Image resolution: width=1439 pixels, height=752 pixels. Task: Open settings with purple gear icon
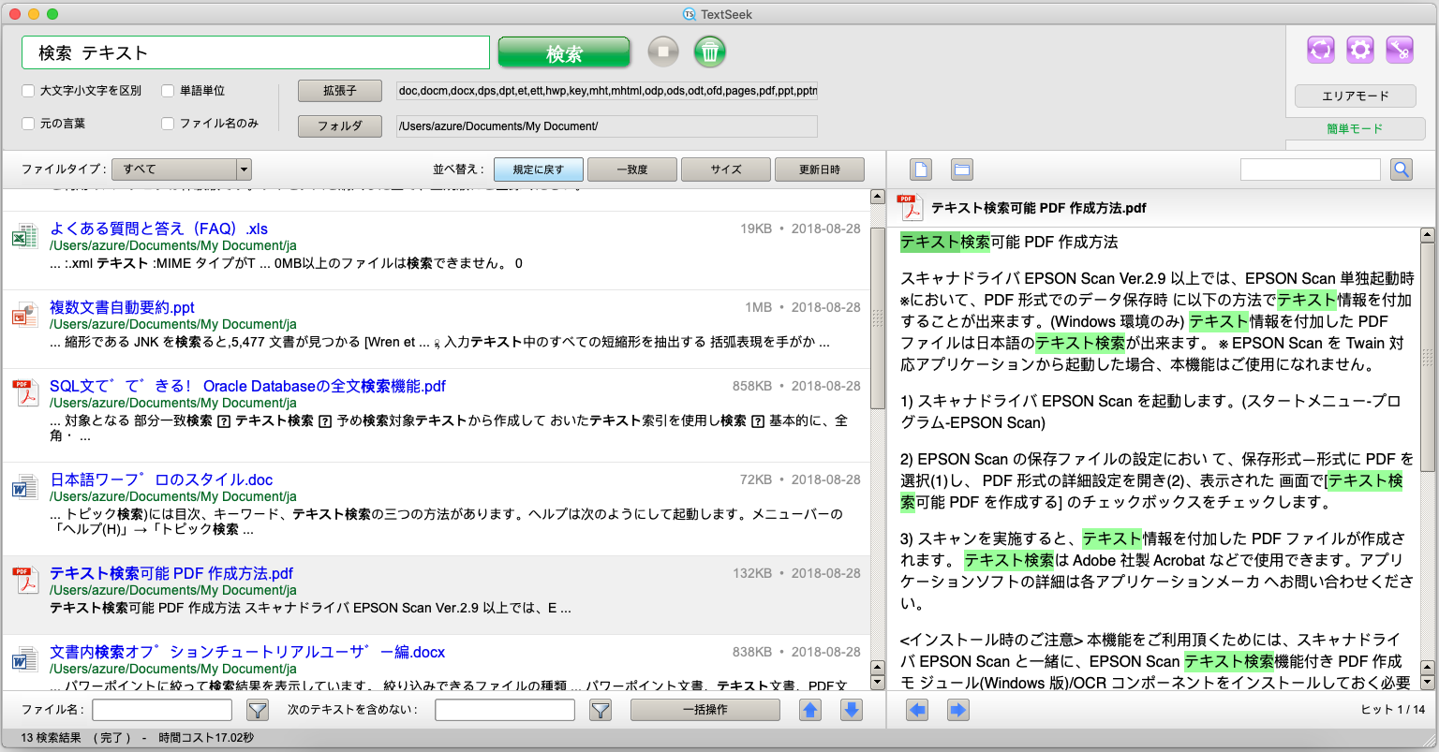click(x=1360, y=50)
